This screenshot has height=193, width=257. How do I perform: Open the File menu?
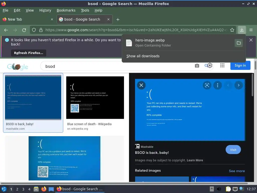pyautogui.click(x=6, y=10)
